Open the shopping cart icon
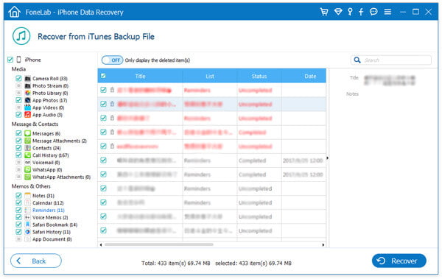 pyautogui.click(x=324, y=12)
